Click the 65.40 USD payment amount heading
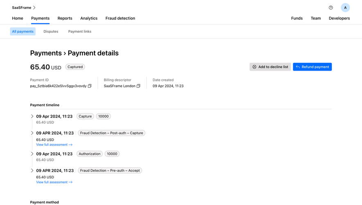Viewport: 362px width, 205px height. pos(46,67)
